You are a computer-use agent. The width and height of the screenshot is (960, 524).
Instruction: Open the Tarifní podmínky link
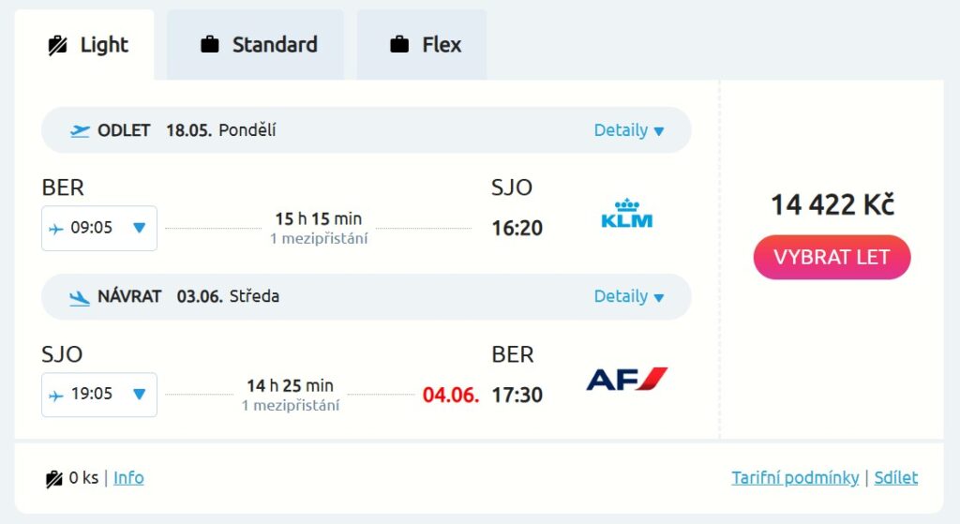pos(795,478)
